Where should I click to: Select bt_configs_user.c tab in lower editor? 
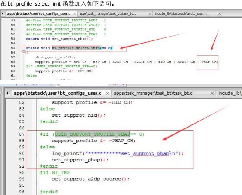(57, 93)
